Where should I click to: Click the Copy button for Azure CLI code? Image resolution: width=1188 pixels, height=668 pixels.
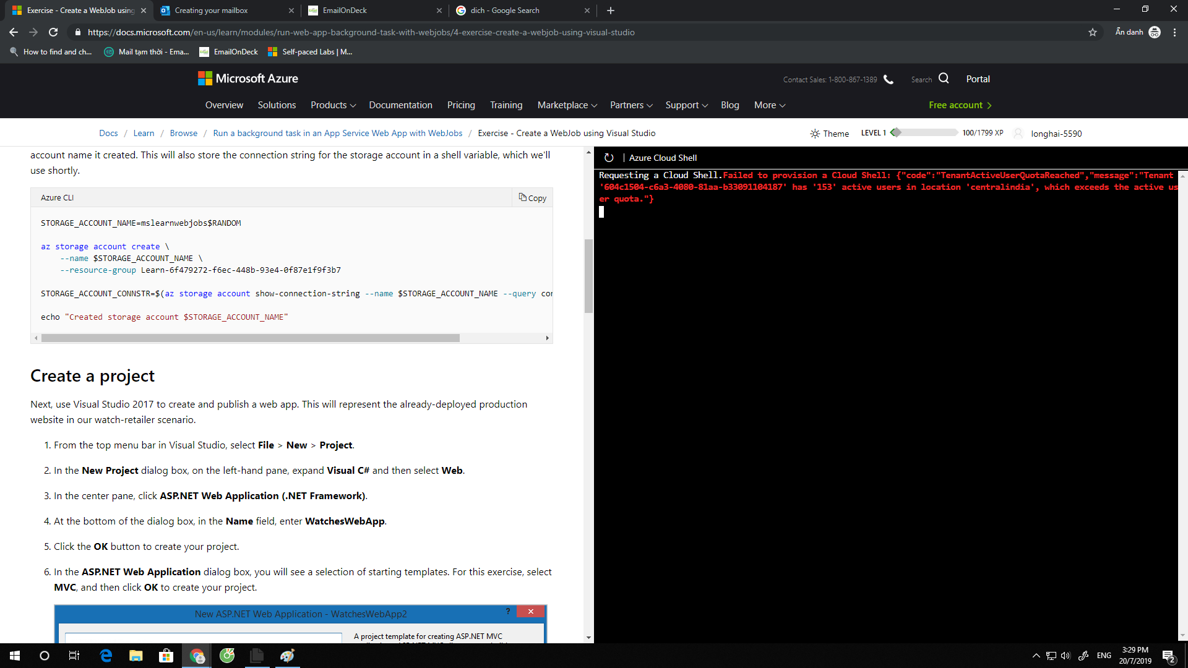click(x=532, y=197)
